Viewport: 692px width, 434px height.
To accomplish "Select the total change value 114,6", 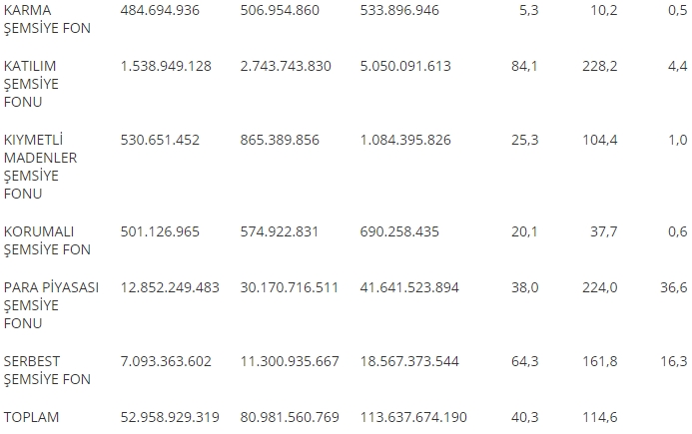I will pyautogui.click(x=600, y=417).
